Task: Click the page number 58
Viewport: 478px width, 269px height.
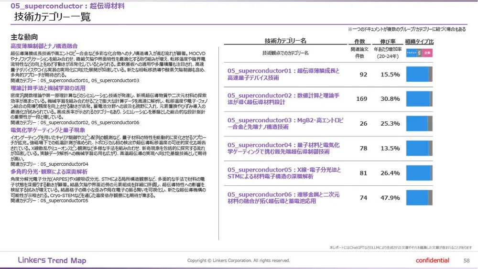Action: tap(467, 260)
